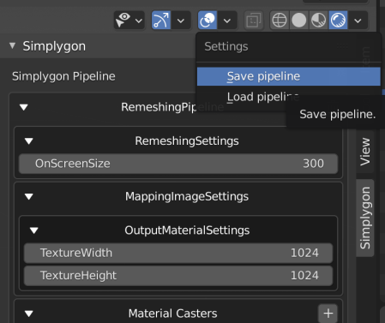Click the TextureWidth value field
Image resolution: width=385 pixels, height=323 pixels.
[x=178, y=253]
